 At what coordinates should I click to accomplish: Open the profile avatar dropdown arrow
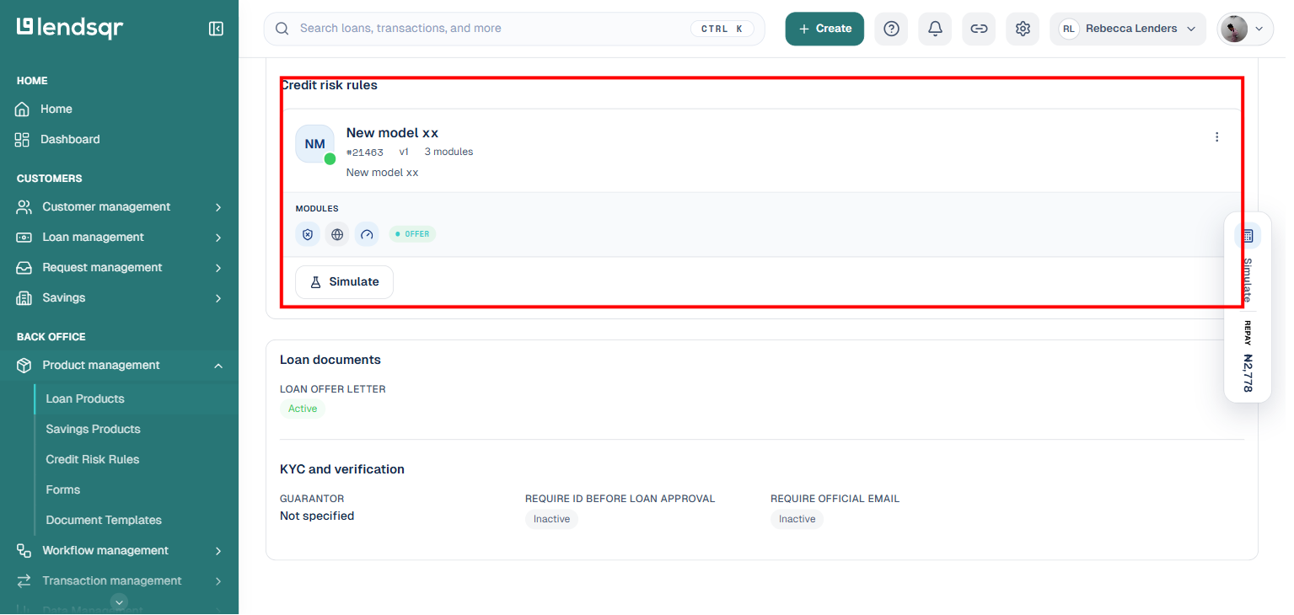1259,29
